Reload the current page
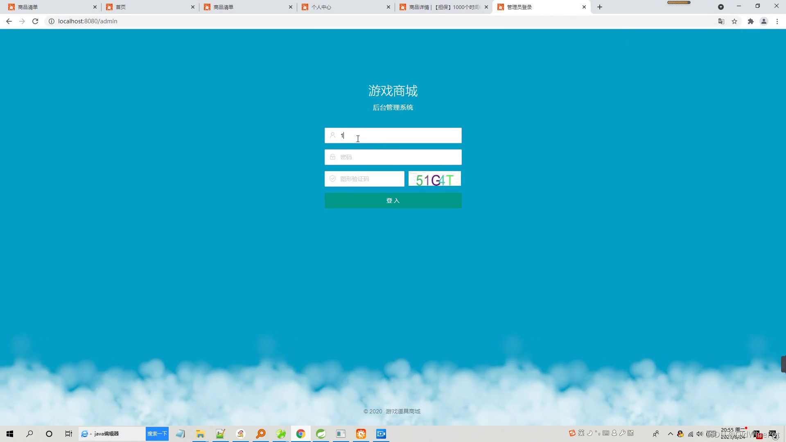 click(35, 21)
